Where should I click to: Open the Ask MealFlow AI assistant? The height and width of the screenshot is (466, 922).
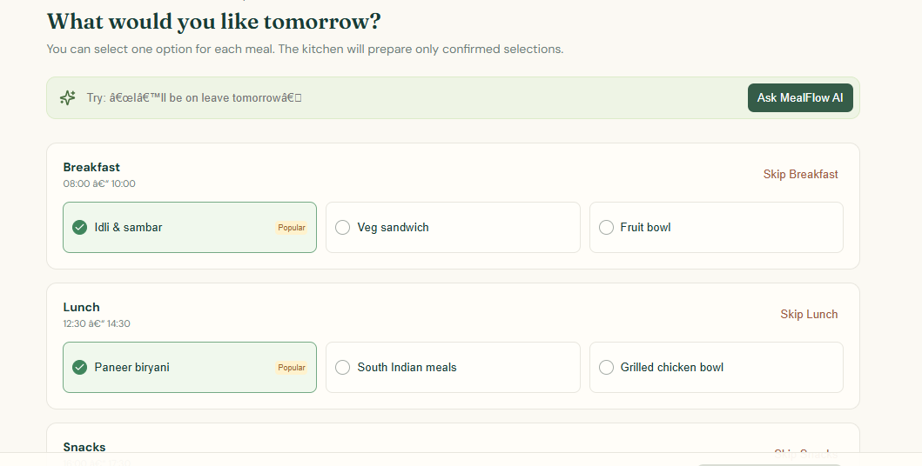tap(800, 98)
